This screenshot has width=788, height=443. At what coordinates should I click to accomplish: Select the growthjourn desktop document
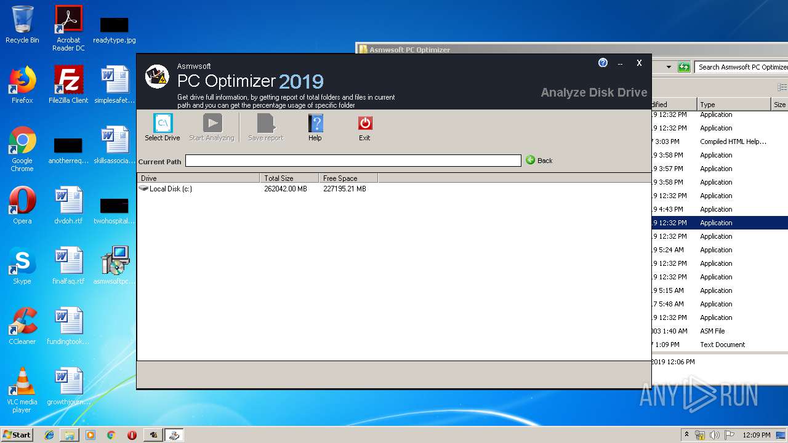[68, 386]
